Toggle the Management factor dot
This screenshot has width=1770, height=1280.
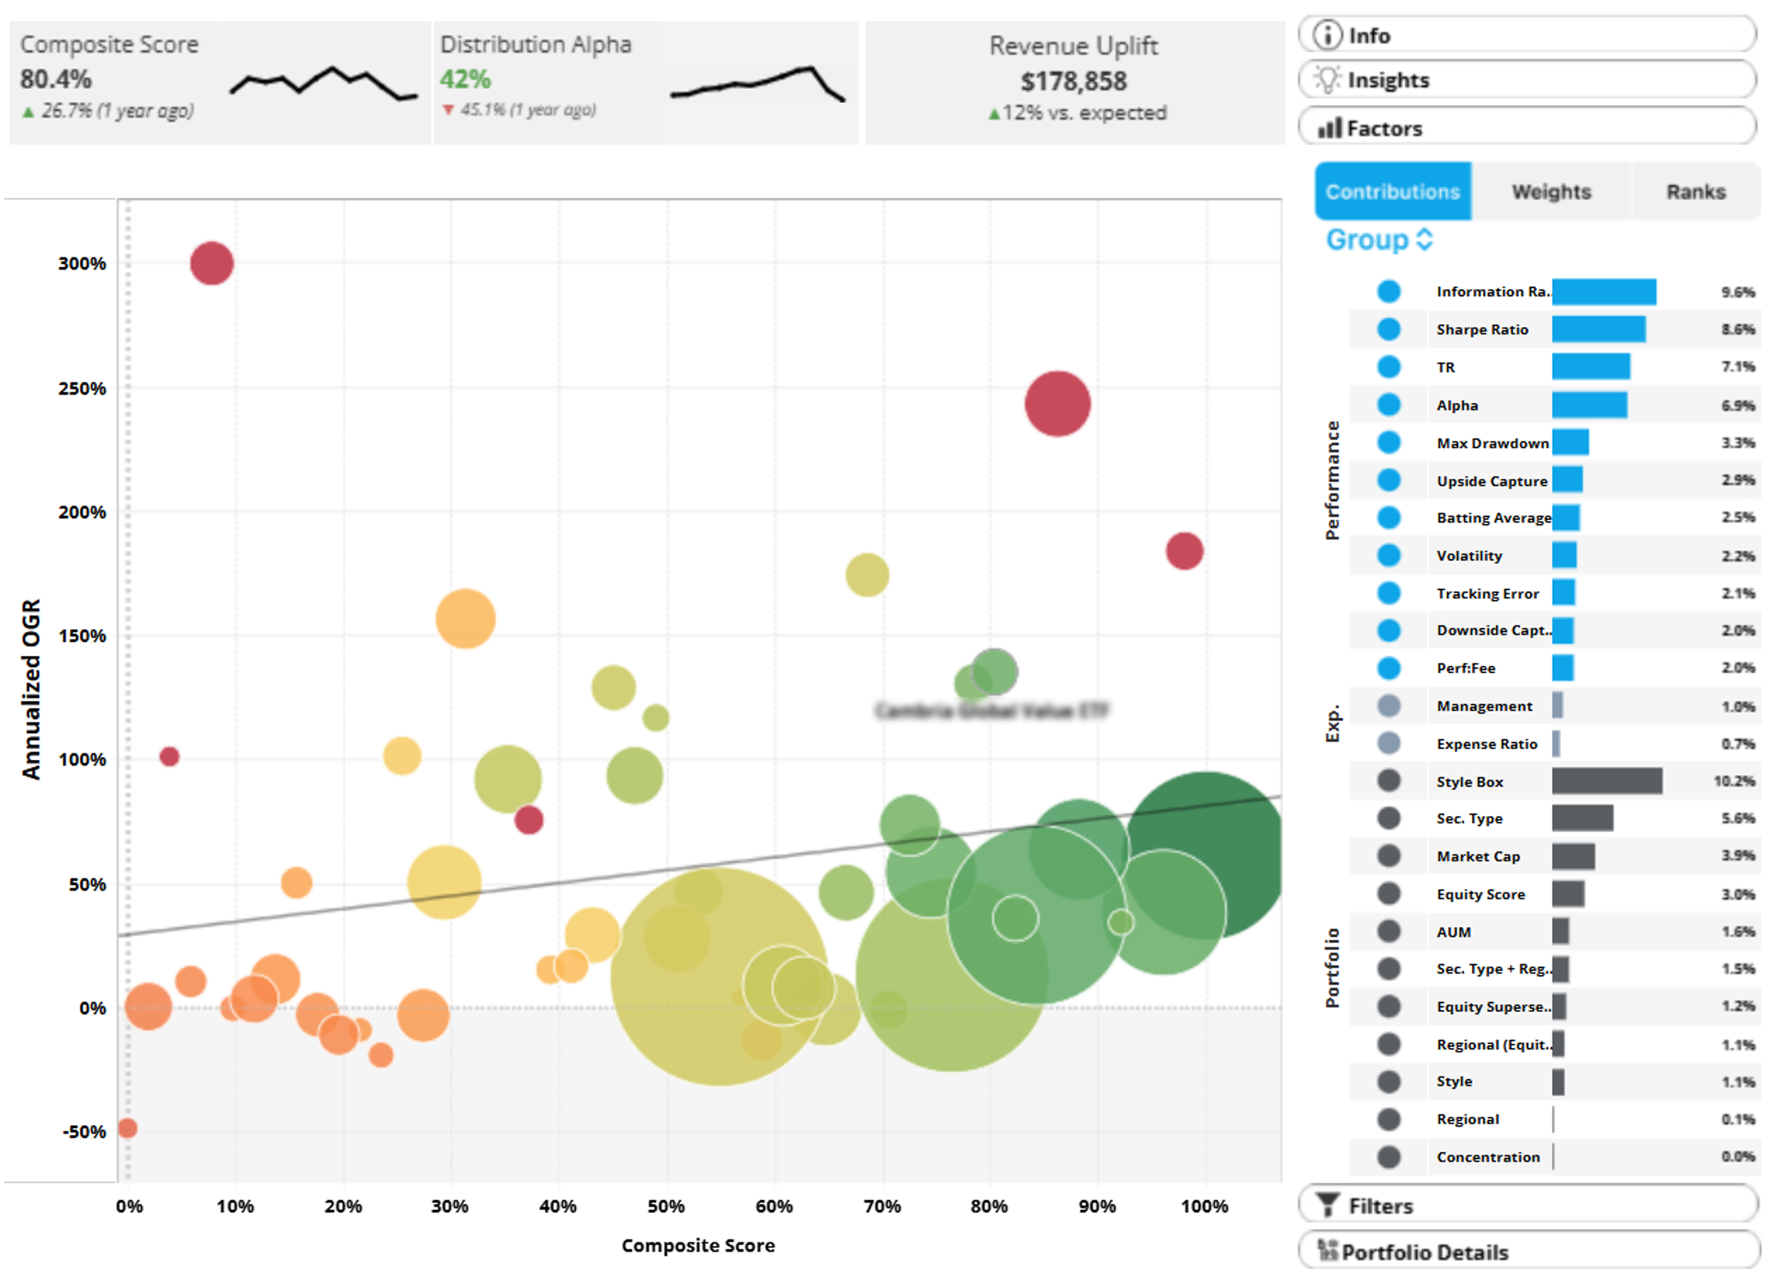[x=1388, y=705]
